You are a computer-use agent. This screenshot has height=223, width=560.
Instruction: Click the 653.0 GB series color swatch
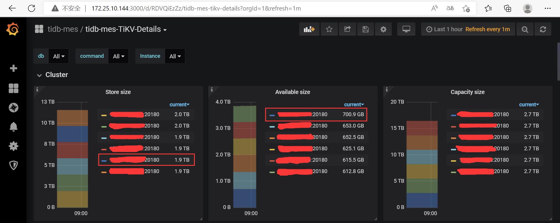click(272, 127)
